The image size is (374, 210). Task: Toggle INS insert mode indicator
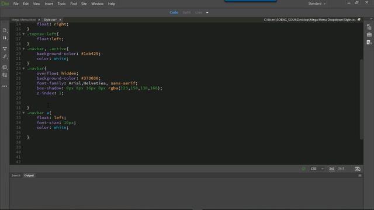click(x=332, y=169)
